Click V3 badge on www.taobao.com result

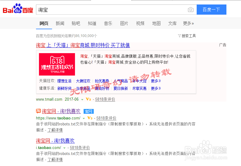(90, 118)
